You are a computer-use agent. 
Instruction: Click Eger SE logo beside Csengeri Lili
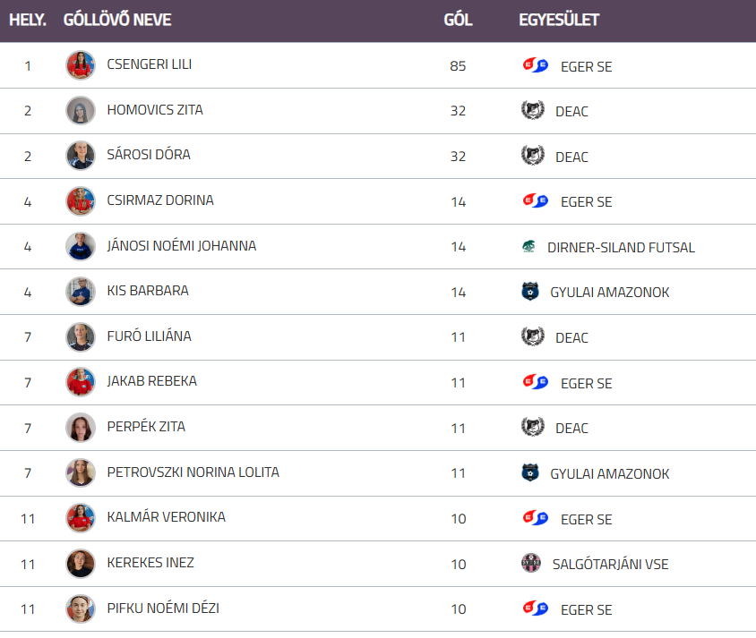coord(535,65)
